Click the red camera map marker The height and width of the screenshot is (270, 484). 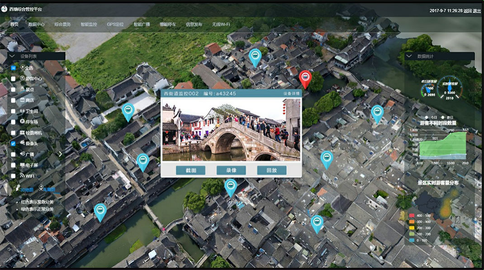point(305,78)
